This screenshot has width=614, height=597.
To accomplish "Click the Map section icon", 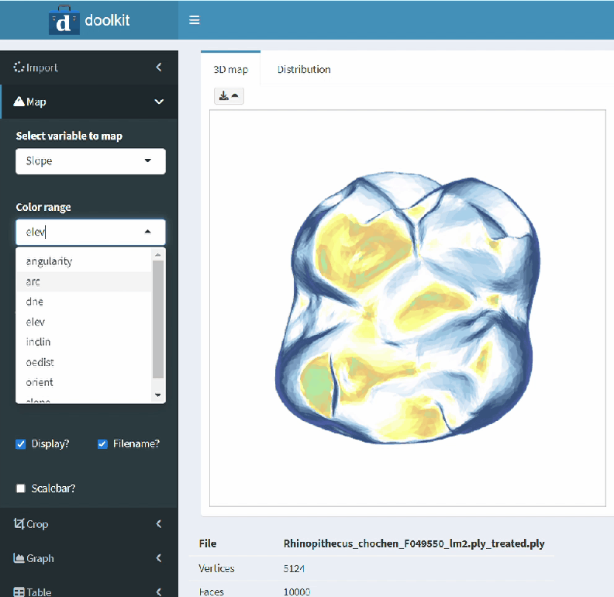I will click(19, 102).
